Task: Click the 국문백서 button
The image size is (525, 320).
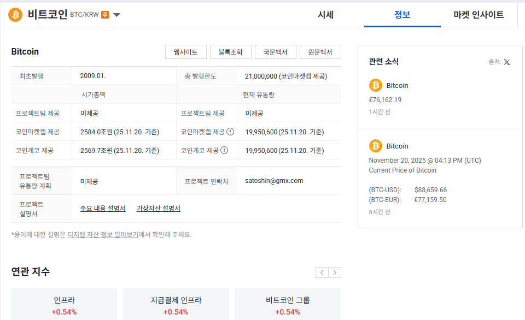Action: click(x=276, y=52)
